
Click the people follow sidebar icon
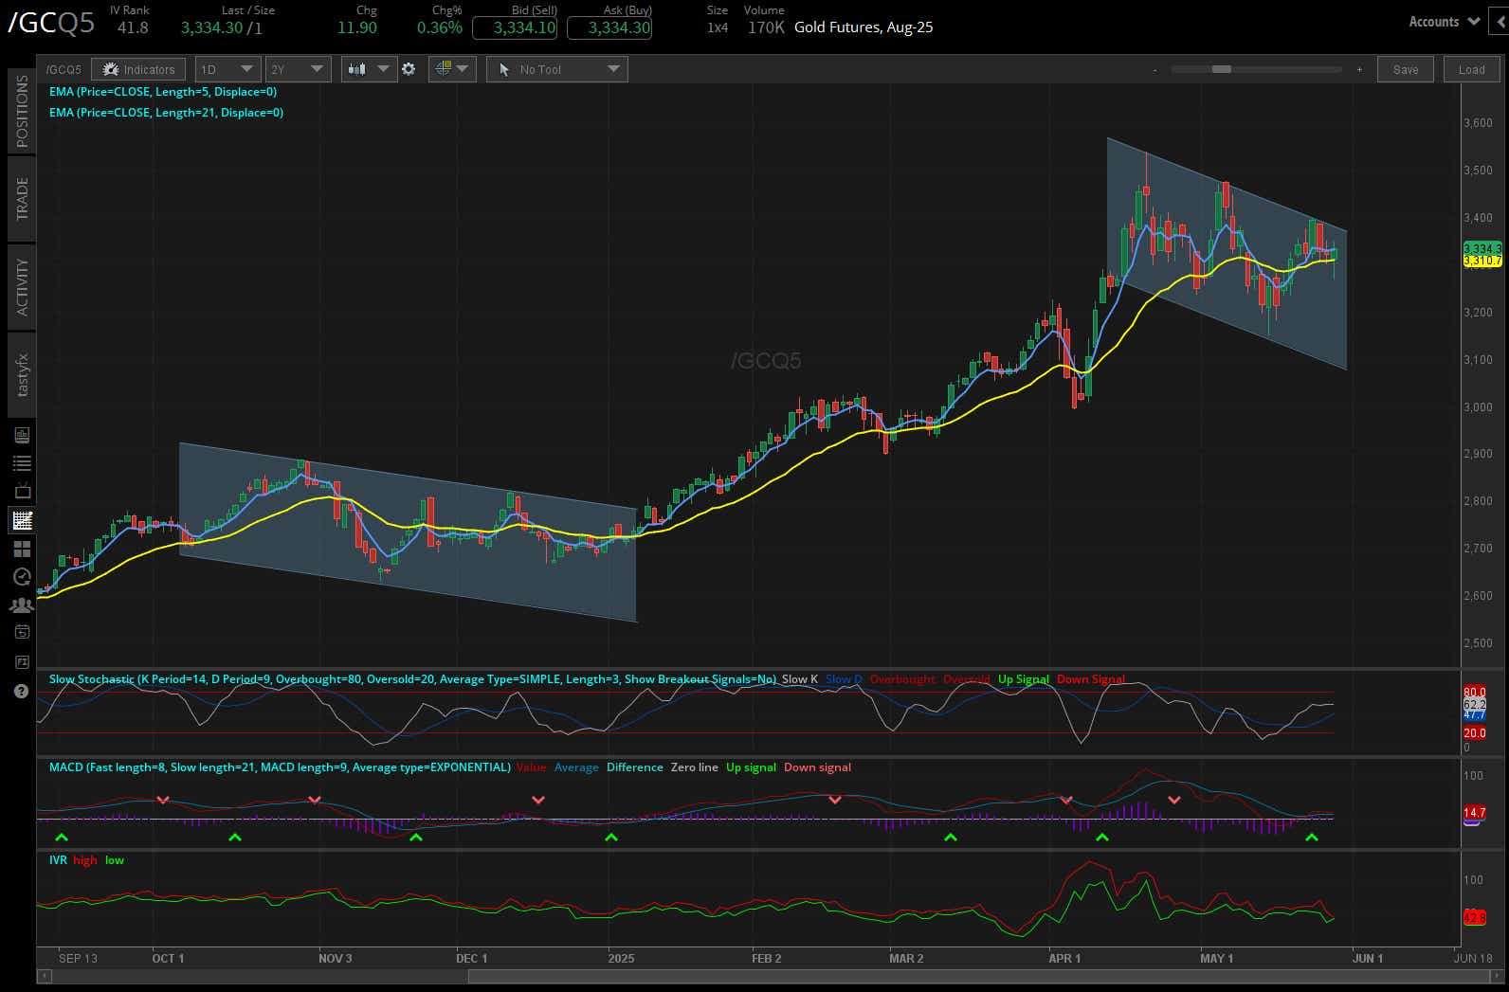tap(22, 604)
